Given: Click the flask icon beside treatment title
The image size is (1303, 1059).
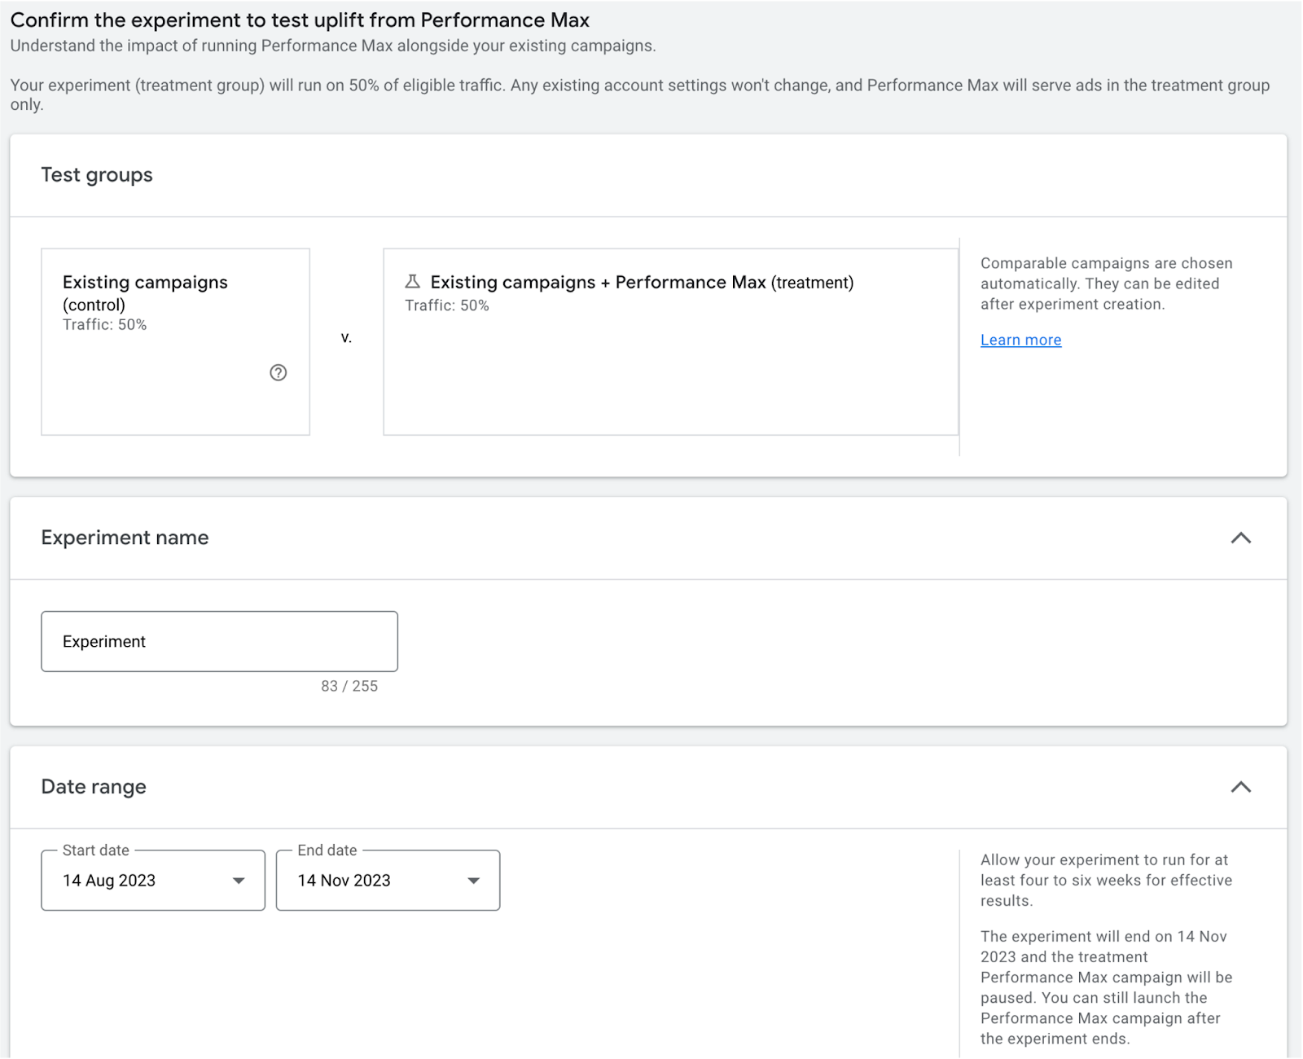Looking at the screenshot, I should click(413, 282).
